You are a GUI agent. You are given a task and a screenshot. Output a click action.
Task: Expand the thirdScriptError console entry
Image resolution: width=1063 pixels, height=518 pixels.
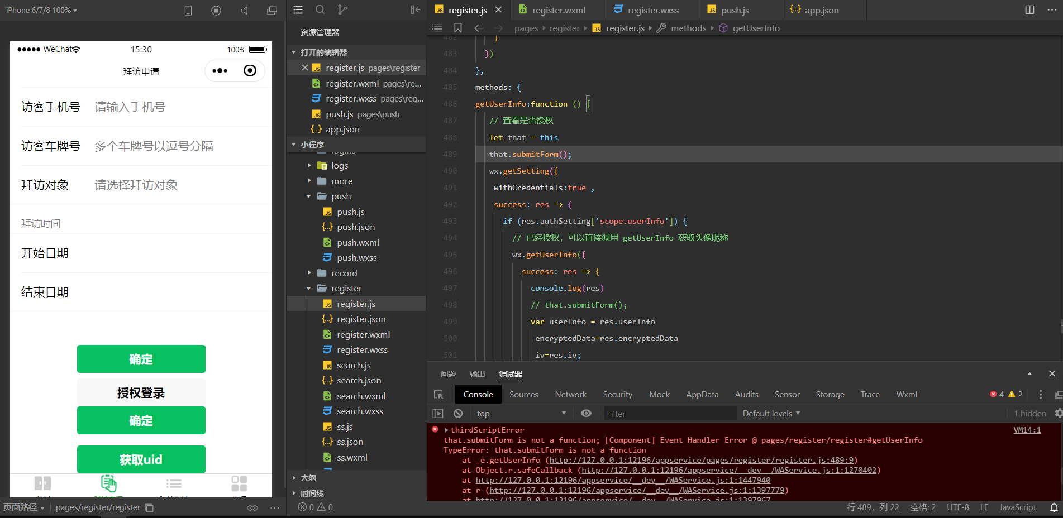tap(446, 430)
